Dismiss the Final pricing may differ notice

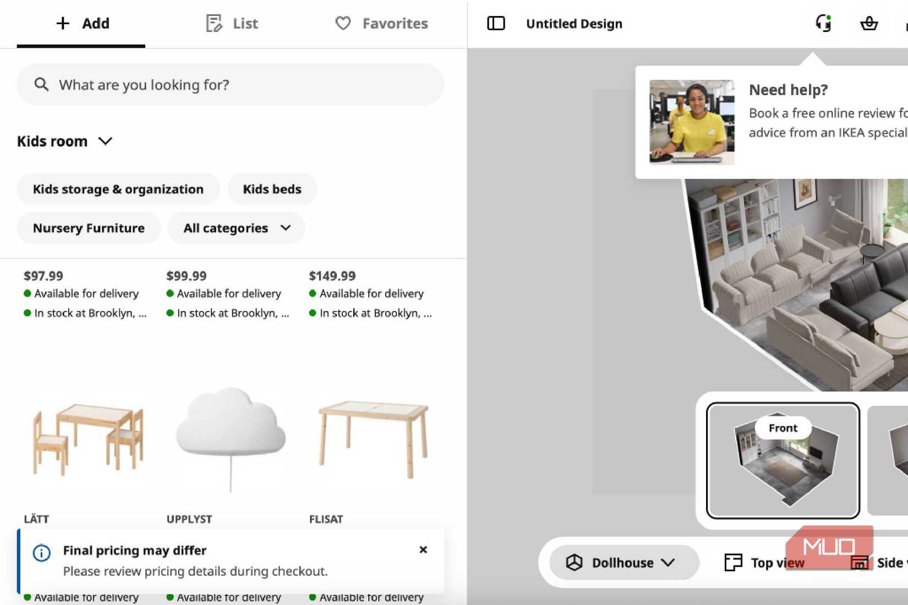[x=423, y=549]
